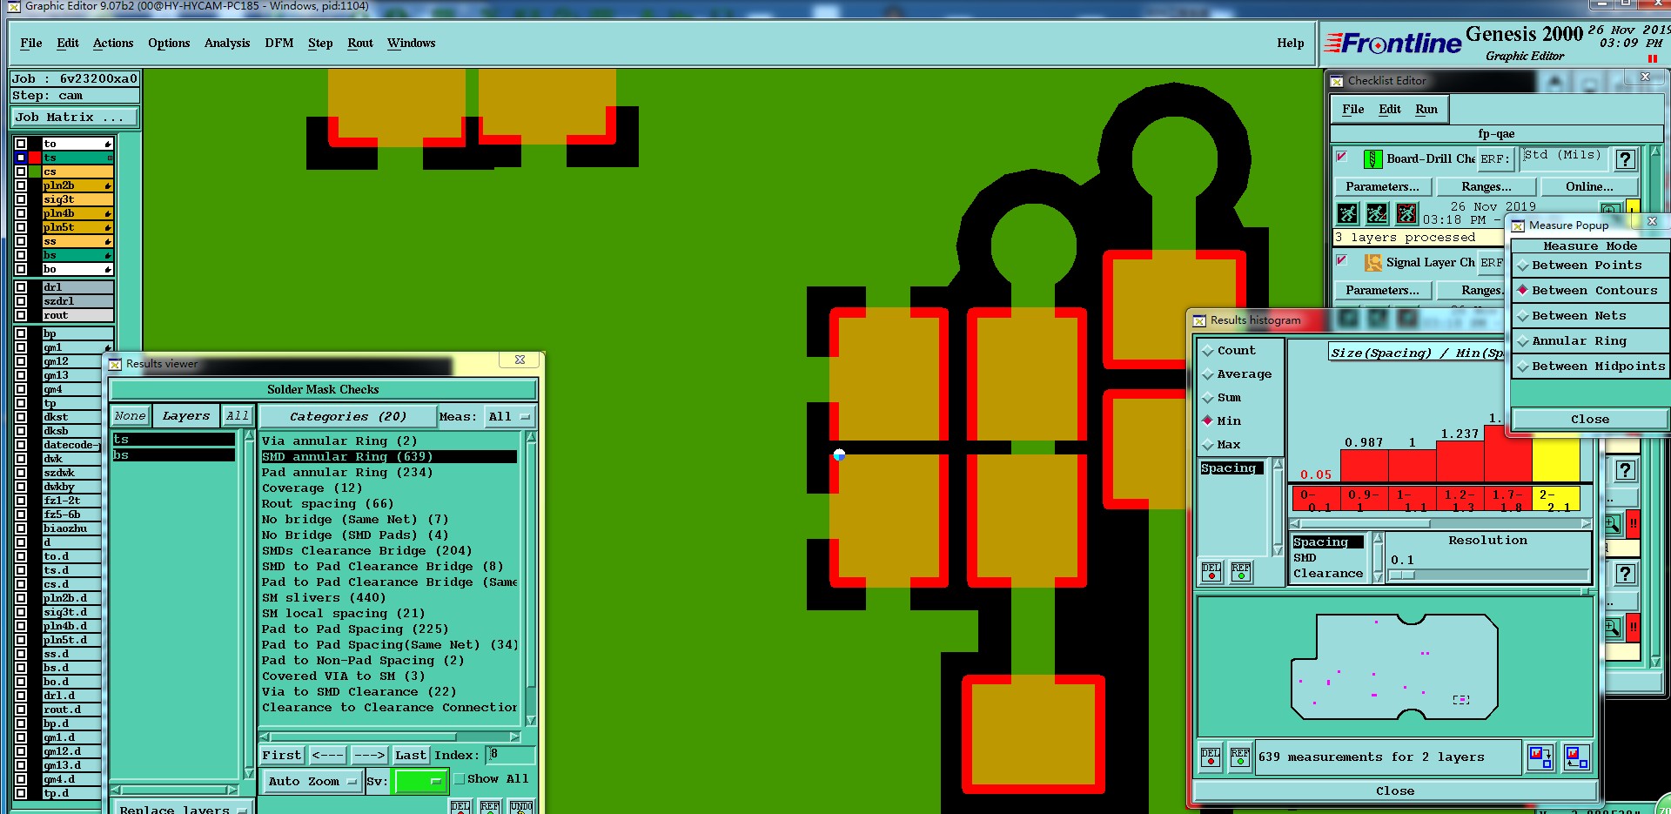
Task: Click Online... button in Checklist Editor
Action: pos(1589,187)
